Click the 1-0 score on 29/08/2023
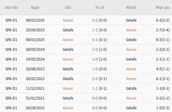The height and width of the screenshot is (112, 172). 95,69
